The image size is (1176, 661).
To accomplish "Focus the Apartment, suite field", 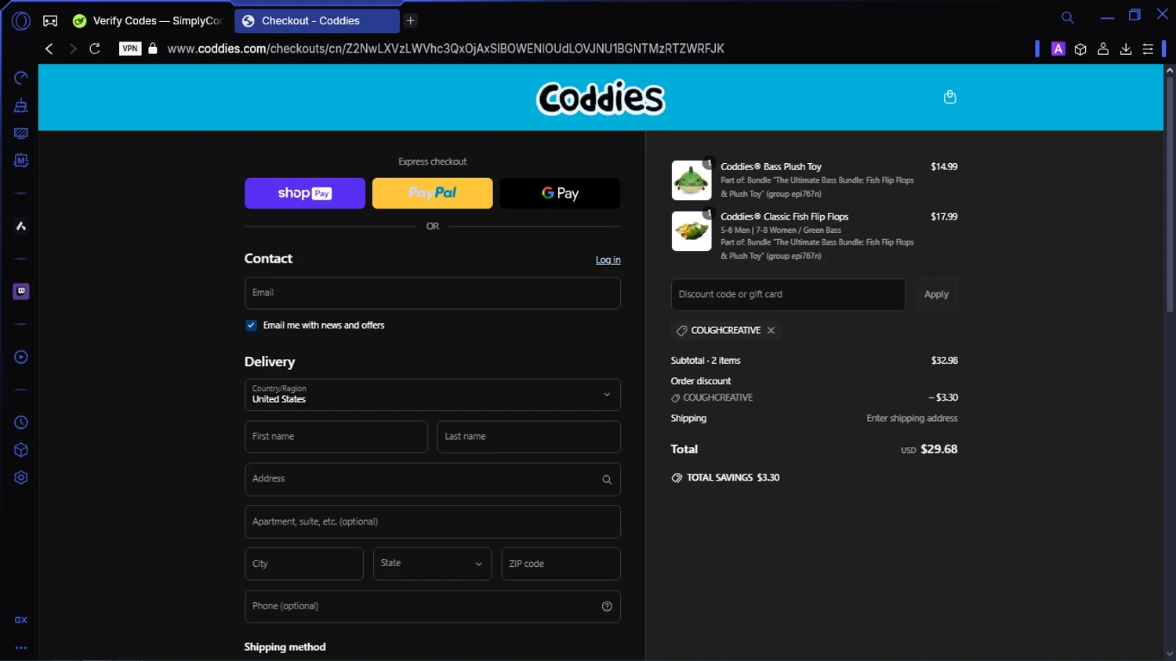I will [432, 522].
